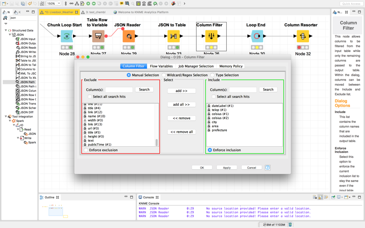This screenshot has width=365, height=228.
Task: Add a workflow annotation comment icon
Action: 122,4
